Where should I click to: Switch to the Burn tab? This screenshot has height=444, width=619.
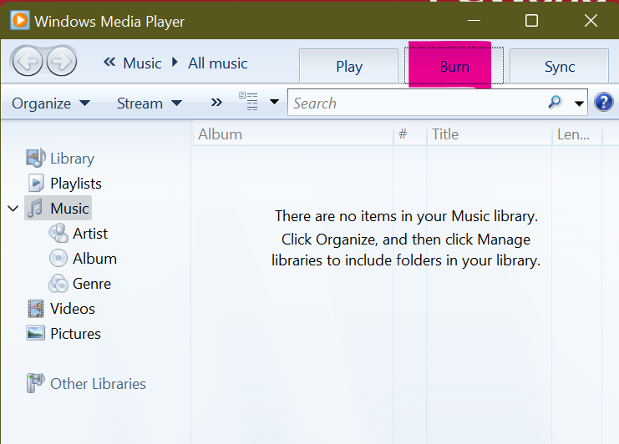click(x=454, y=66)
